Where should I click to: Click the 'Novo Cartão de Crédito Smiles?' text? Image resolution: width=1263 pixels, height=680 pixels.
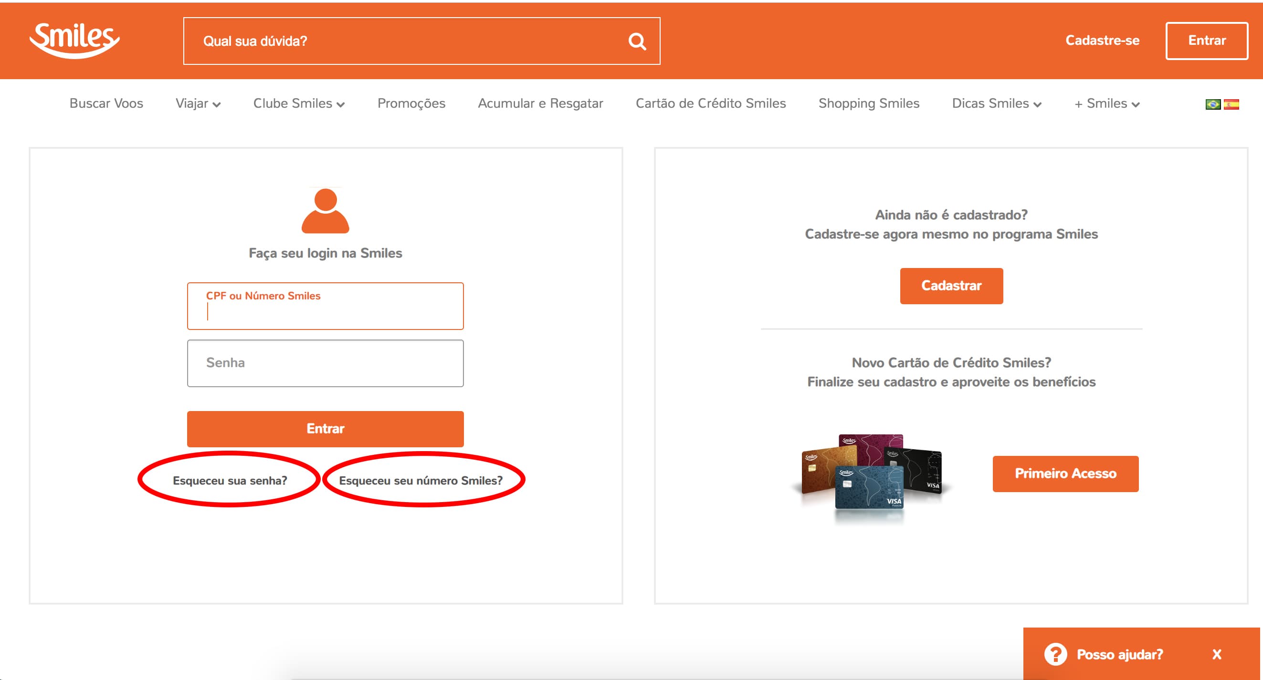pos(951,362)
